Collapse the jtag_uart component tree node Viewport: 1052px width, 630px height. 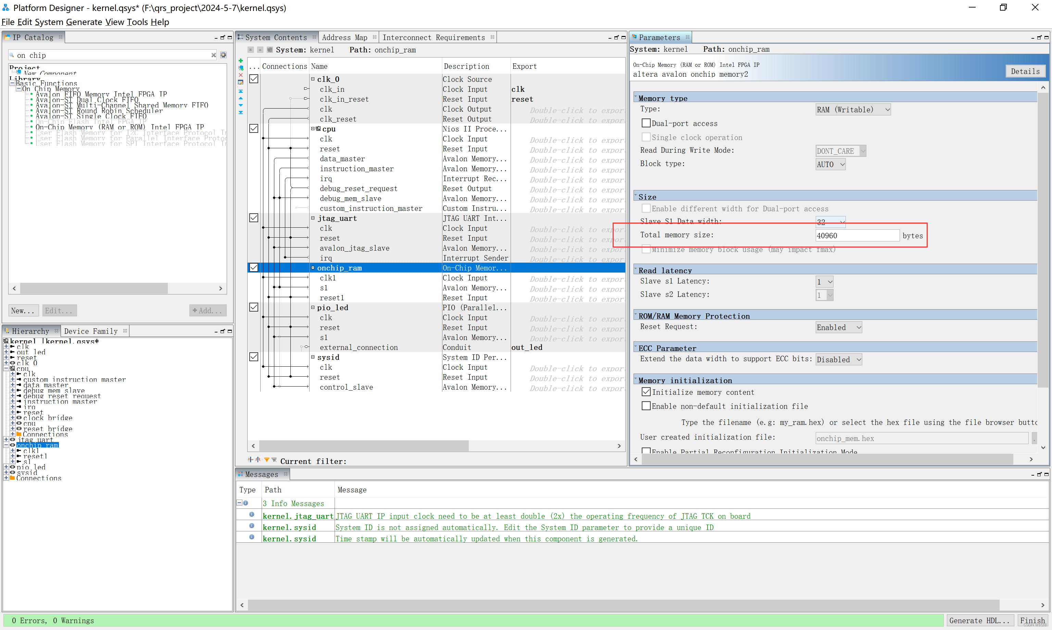(x=313, y=218)
